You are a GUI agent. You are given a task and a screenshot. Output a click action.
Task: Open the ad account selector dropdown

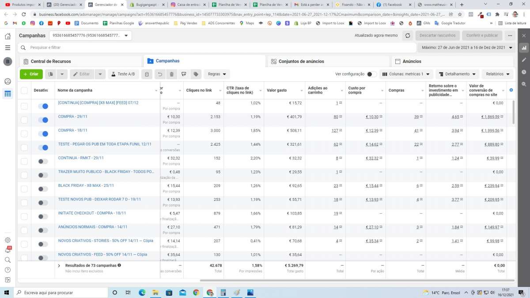(x=90, y=35)
